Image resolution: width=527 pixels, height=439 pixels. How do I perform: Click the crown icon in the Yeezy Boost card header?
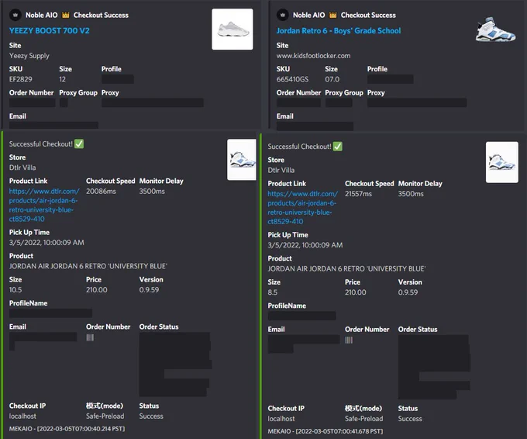(66, 16)
